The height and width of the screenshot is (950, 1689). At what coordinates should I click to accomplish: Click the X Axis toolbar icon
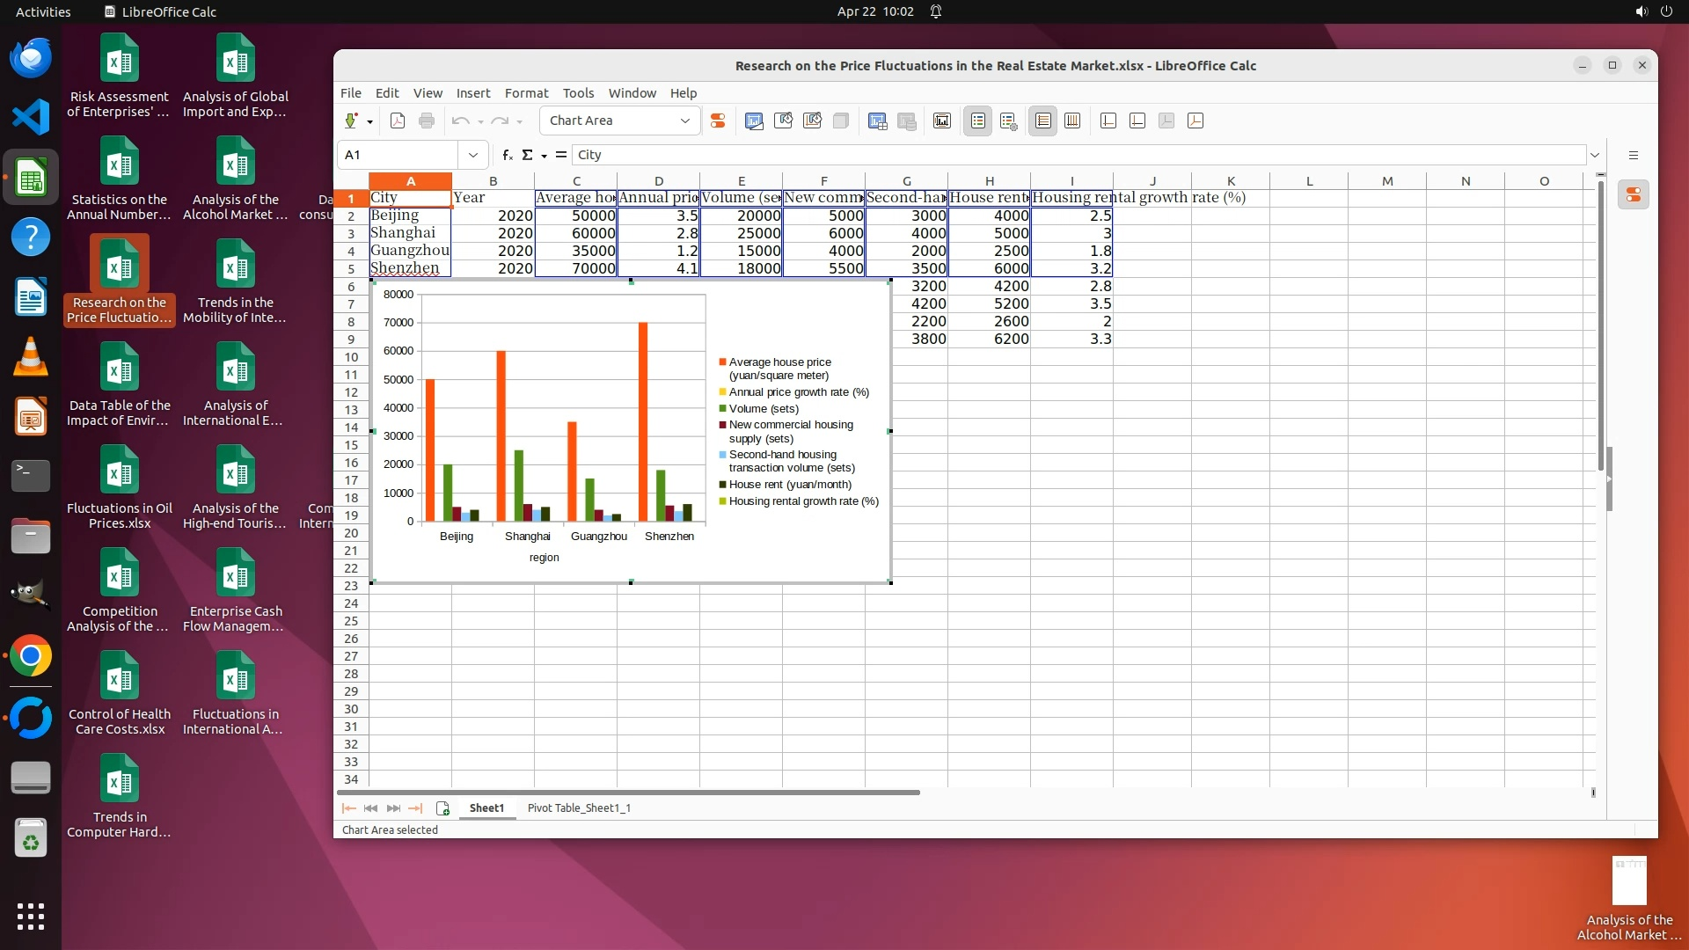(x=1108, y=121)
